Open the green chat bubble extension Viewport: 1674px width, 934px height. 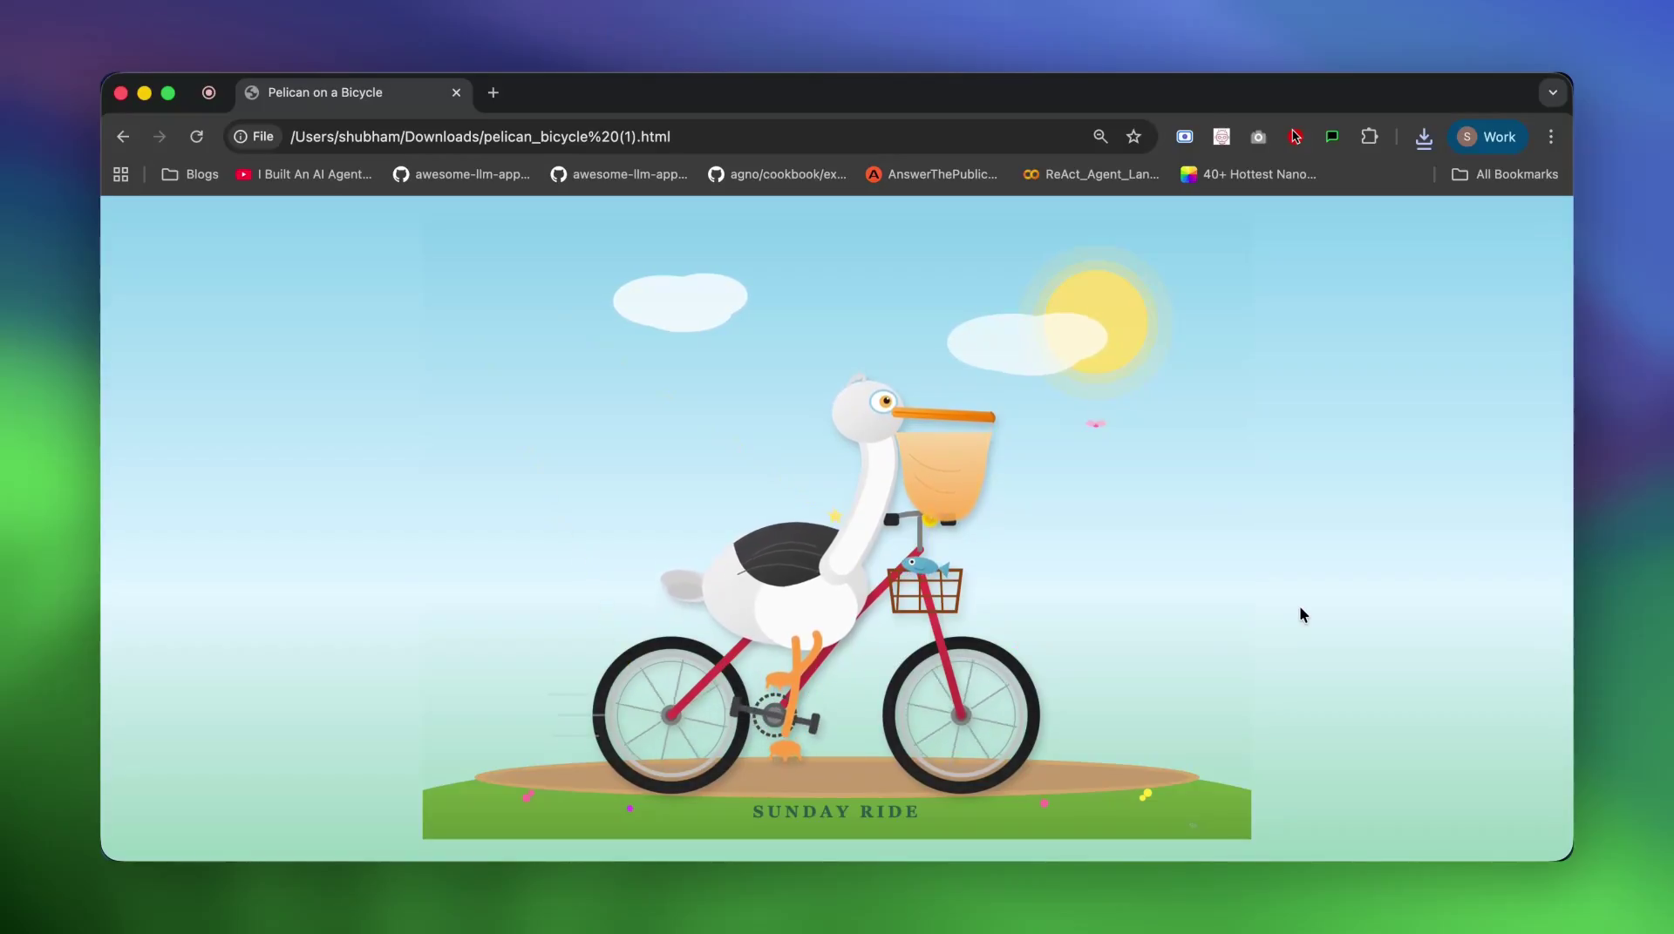(x=1332, y=137)
